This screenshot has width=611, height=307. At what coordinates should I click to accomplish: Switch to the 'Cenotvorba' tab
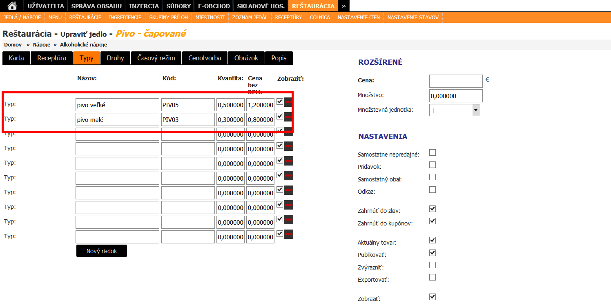point(205,58)
